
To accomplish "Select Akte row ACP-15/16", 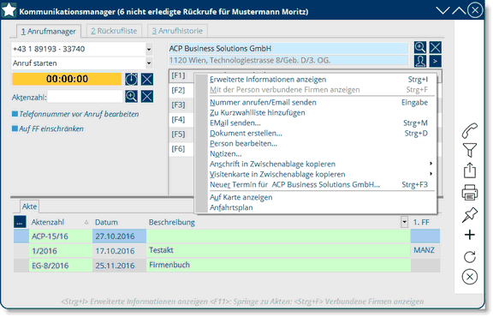I will [x=227, y=236].
